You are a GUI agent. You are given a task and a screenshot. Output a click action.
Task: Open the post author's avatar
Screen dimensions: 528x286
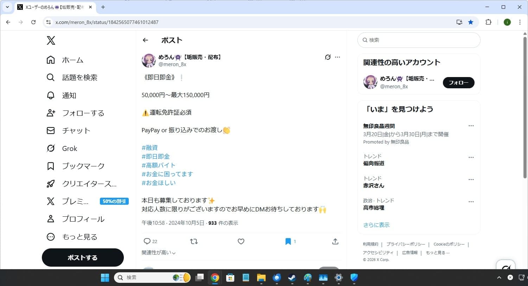click(148, 61)
